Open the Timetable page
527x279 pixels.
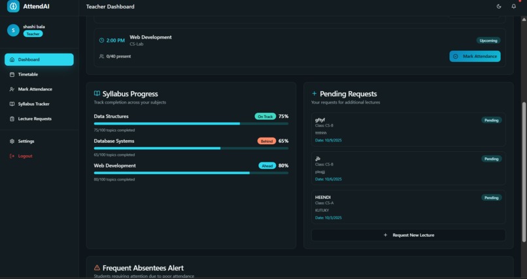pyautogui.click(x=39, y=74)
